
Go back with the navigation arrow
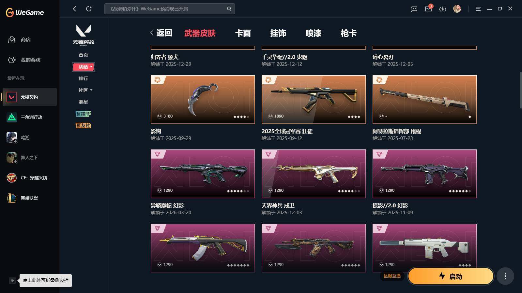click(74, 9)
